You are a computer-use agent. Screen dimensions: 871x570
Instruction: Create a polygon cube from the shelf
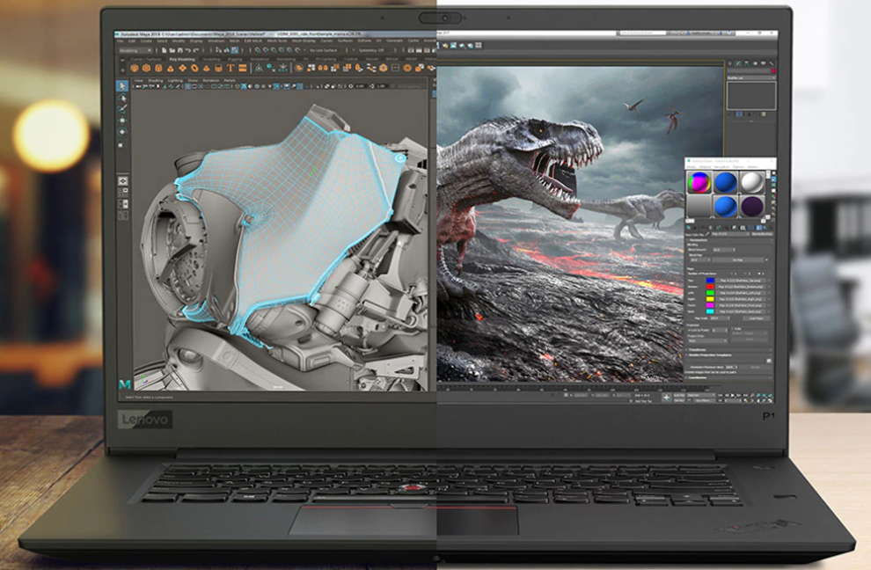(146, 68)
